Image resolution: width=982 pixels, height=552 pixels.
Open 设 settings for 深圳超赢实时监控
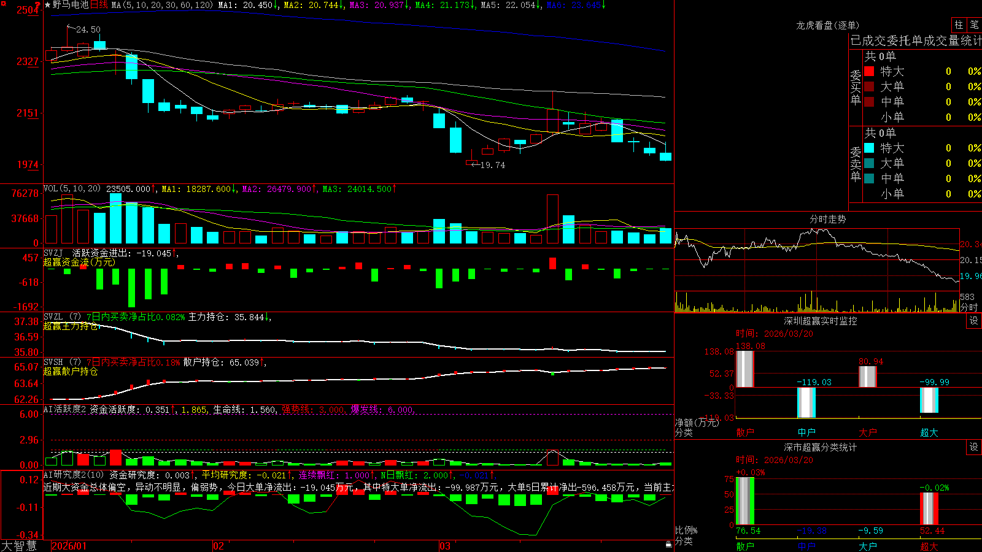974,321
